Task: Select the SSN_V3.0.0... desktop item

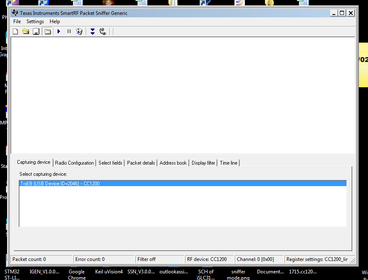Action: (x=141, y=272)
